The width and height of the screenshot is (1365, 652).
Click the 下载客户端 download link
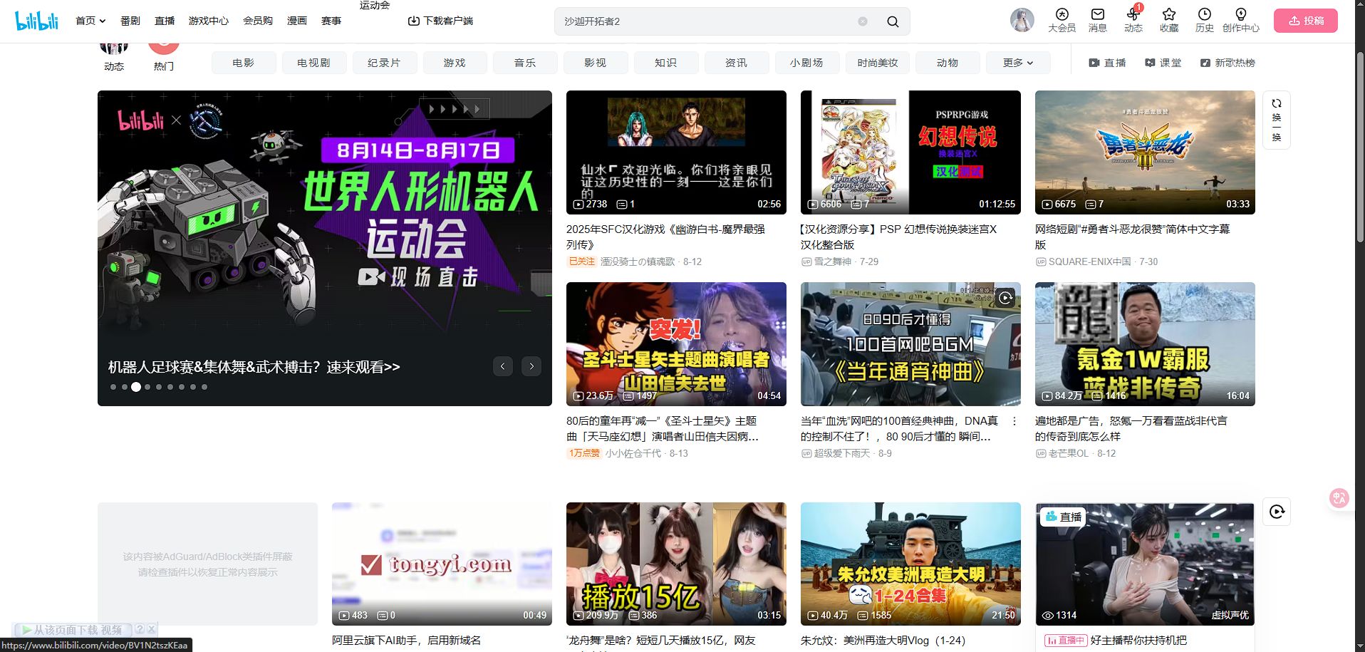point(440,21)
